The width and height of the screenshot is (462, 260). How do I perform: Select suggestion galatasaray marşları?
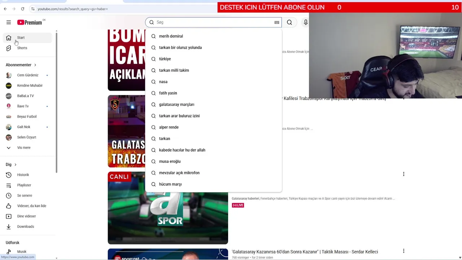(x=213, y=104)
